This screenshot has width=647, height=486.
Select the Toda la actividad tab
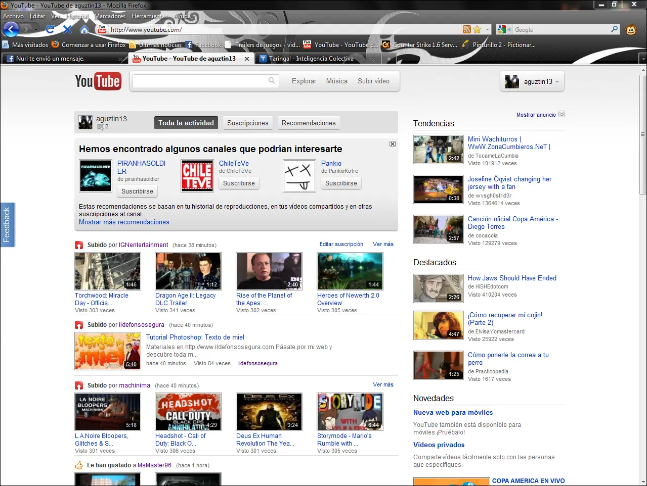tap(186, 123)
